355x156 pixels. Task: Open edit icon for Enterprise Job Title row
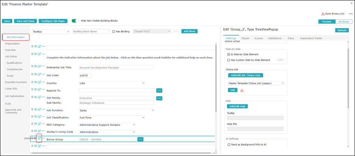[39, 66]
